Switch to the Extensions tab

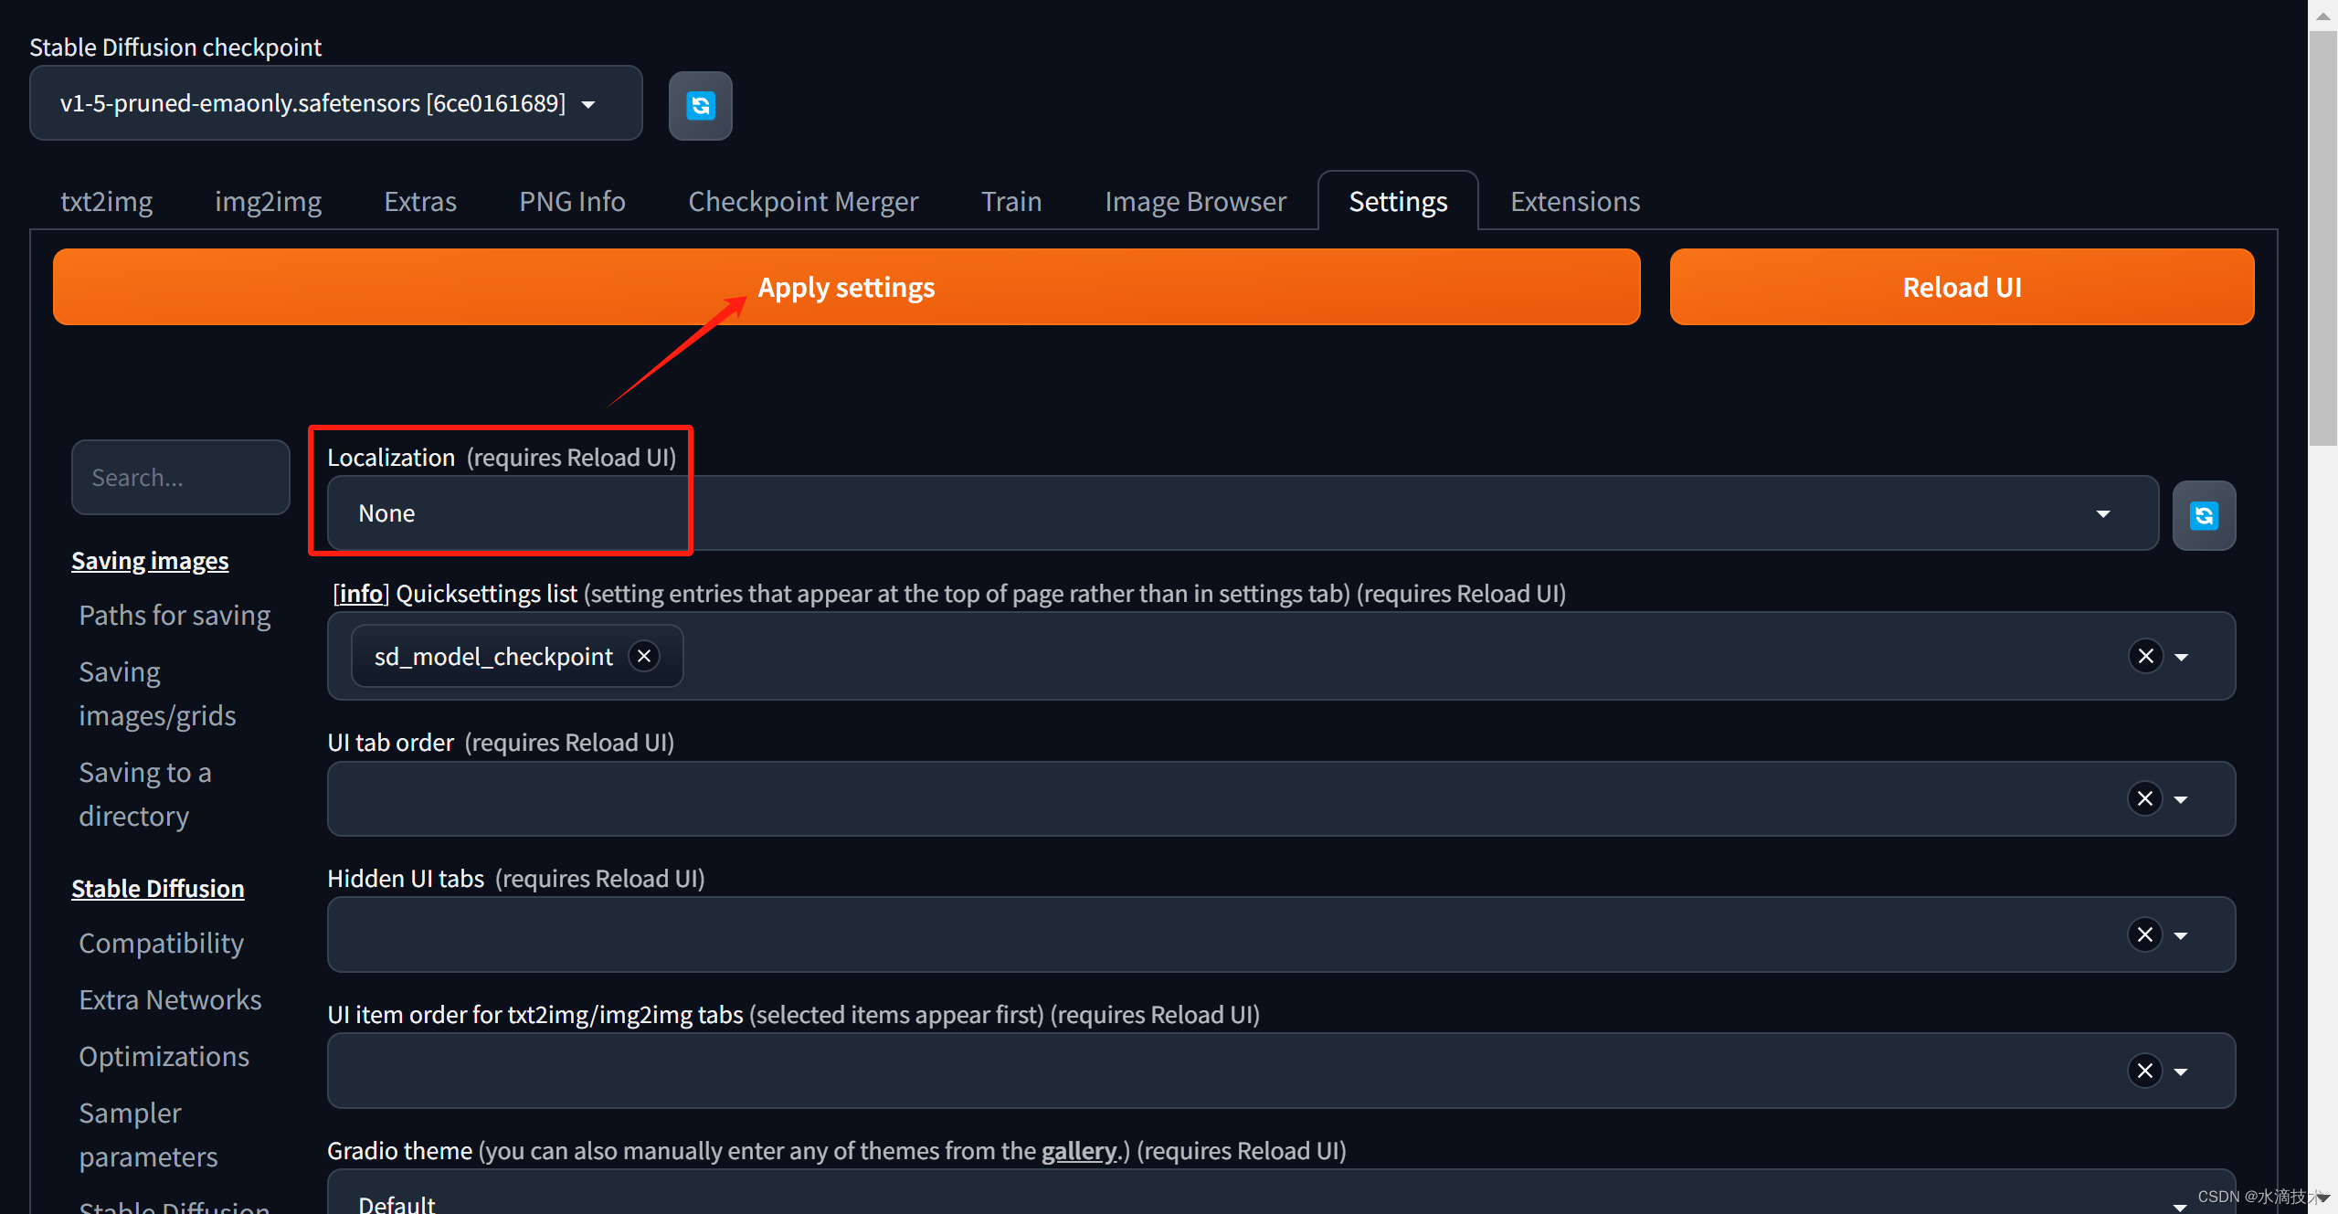1572,199
